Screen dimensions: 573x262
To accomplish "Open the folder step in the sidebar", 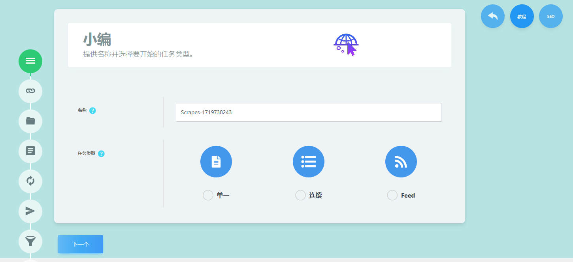I will tap(30, 121).
